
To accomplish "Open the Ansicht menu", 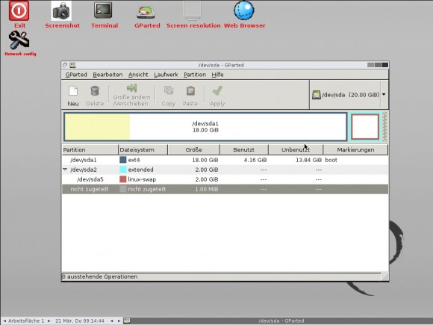I will tap(138, 75).
